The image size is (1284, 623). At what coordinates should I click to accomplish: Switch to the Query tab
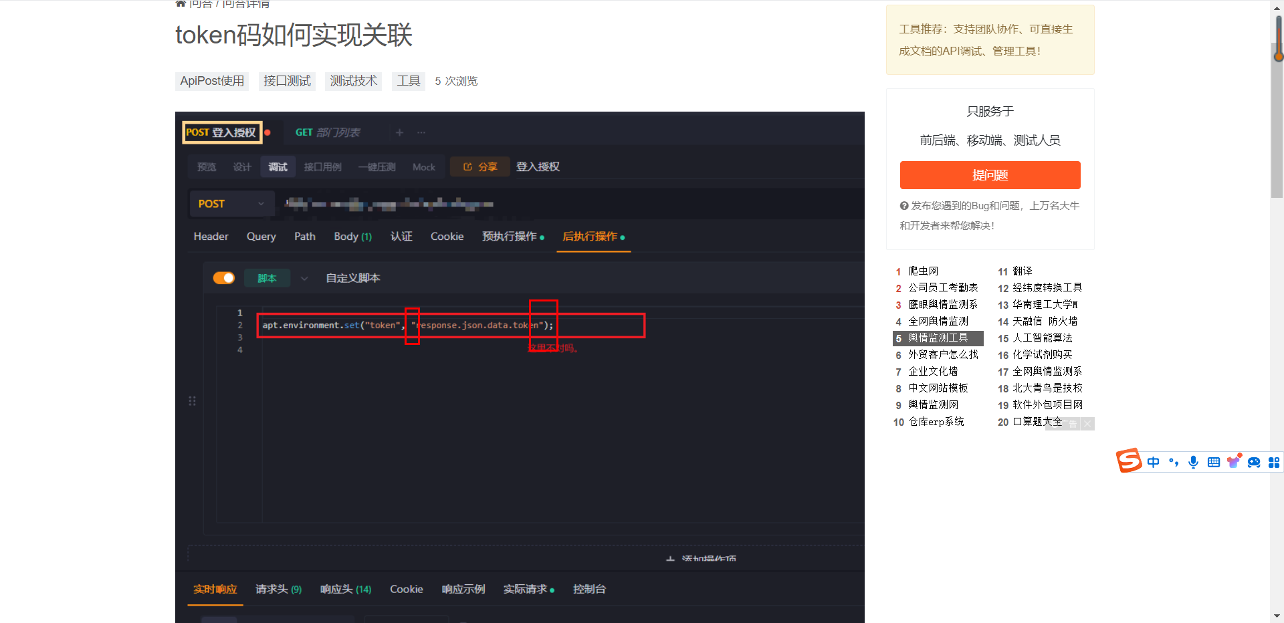[x=261, y=237]
